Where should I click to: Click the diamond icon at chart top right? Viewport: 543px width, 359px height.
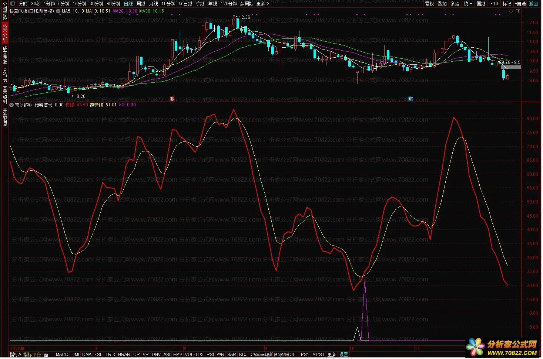pos(511,11)
